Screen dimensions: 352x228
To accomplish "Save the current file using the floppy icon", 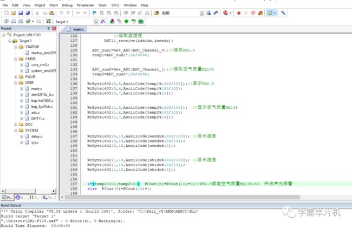I will (21, 13).
